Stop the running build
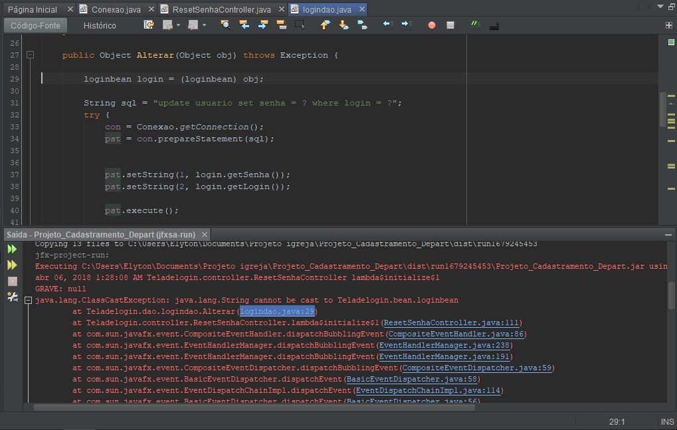677x430 pixels. 12,281
